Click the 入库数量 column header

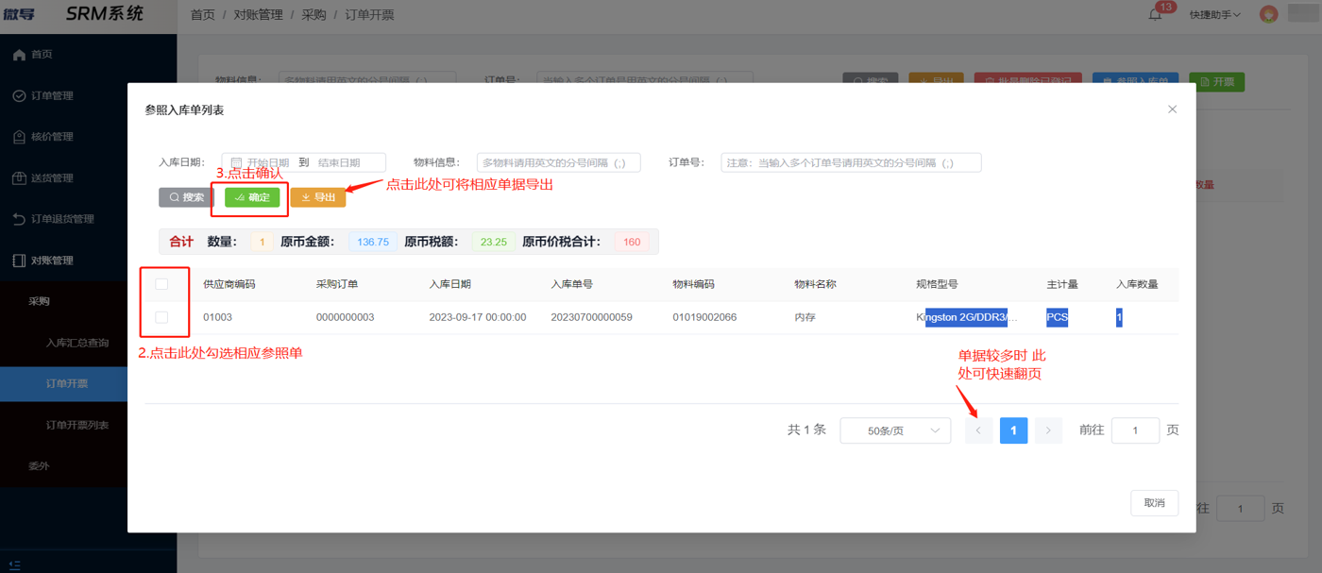1137,284
